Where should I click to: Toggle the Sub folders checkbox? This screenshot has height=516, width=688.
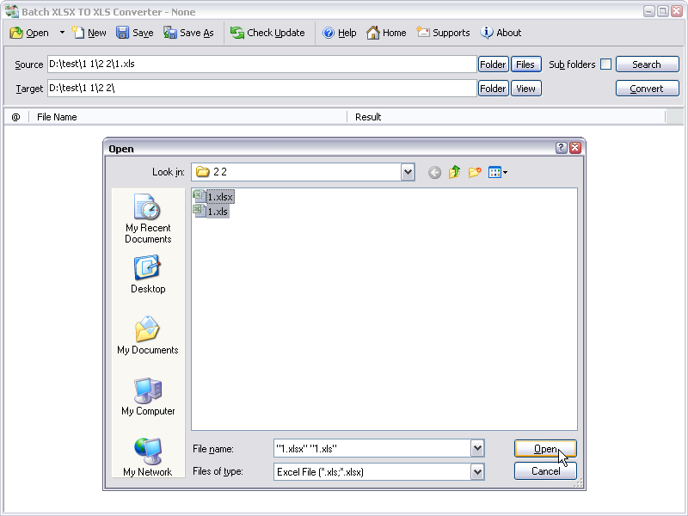pyautogui.click(x=606, y=64)
